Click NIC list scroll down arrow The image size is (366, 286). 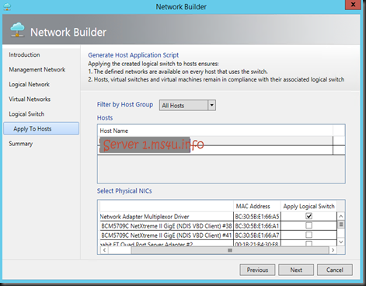pyautogui.click(x=341, y=242)
